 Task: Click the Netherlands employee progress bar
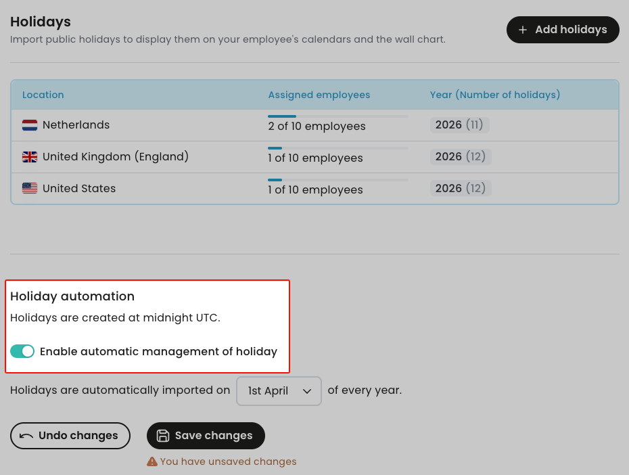tap(340, 116)
